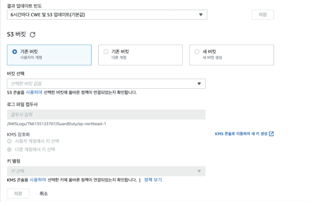334x202 pixels.
Task: Click the bottom Save button
Action: point(18,194)
